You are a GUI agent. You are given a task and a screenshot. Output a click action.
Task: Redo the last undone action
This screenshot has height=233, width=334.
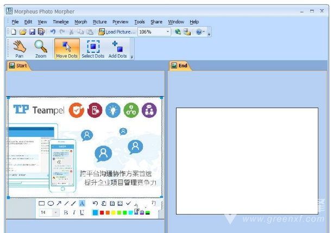[x=62, y=32]
